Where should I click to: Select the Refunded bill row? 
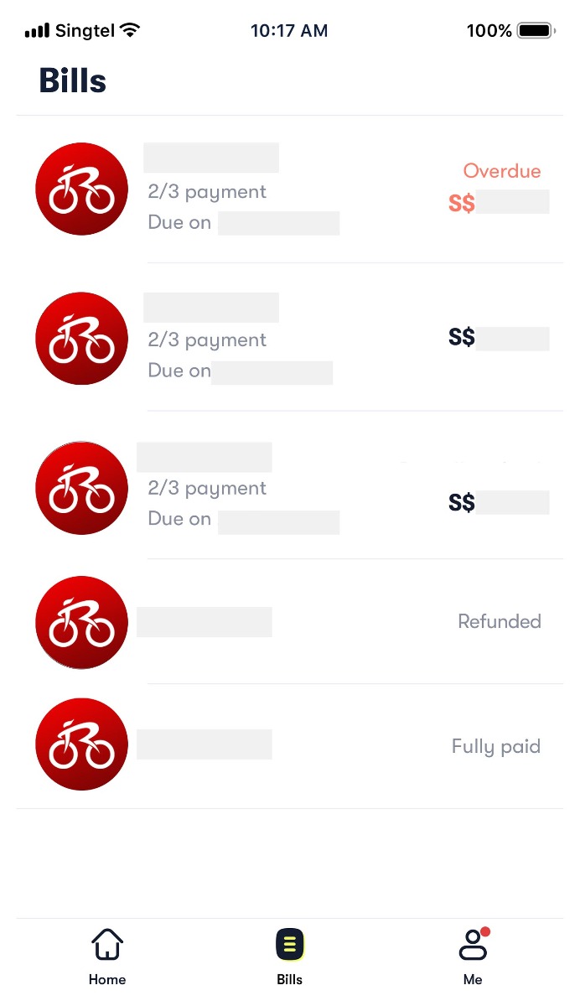coord(290,621)
